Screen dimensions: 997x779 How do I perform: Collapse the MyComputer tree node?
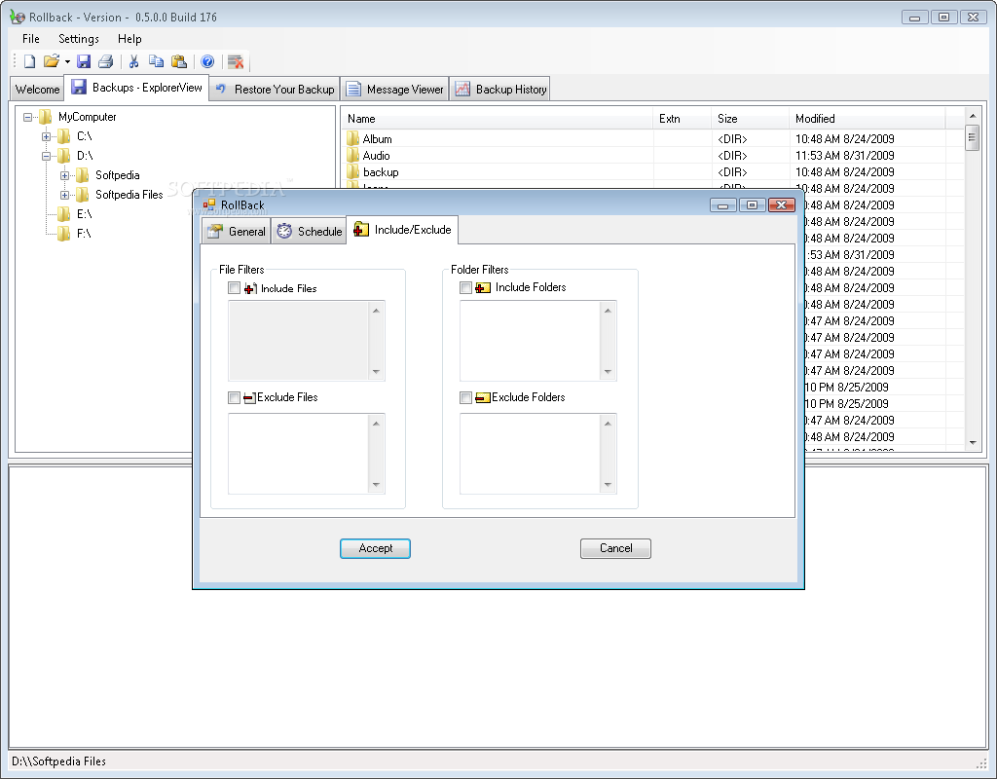(x=27, y=117)
